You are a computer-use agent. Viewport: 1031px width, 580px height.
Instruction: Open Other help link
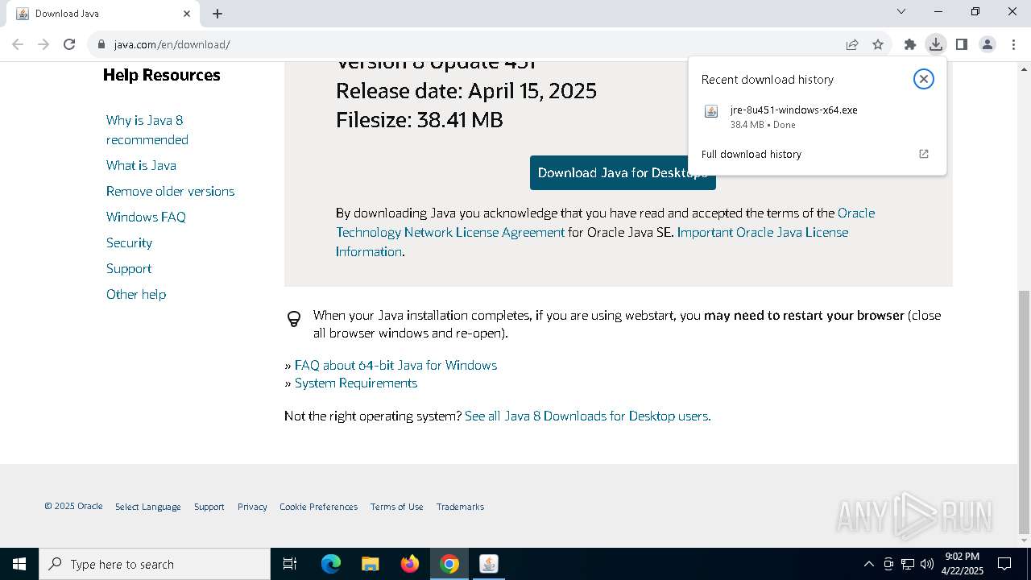coord(136,294)
